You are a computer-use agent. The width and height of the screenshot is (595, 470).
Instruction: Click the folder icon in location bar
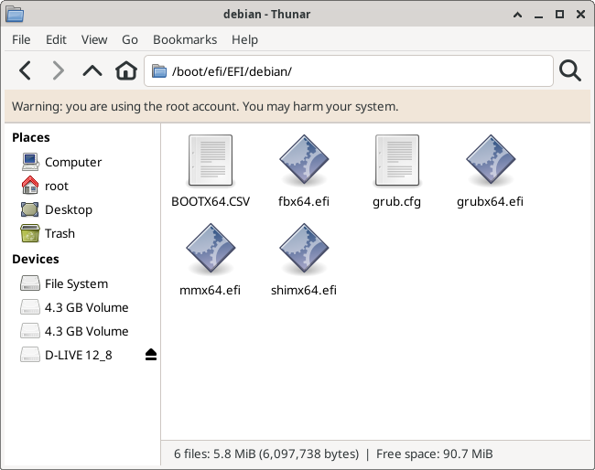click(x=159, y=71)
